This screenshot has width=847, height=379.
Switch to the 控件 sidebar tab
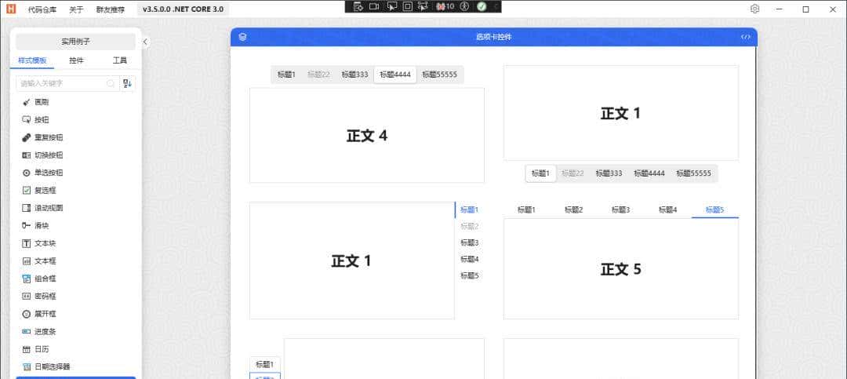(76, 60)
